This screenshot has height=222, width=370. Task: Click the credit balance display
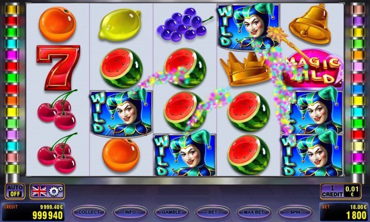33,212
